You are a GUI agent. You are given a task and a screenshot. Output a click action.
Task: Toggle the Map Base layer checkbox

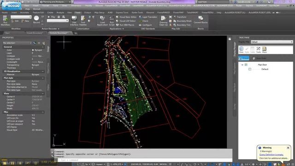pyautogui.click(x=246, y=65)
